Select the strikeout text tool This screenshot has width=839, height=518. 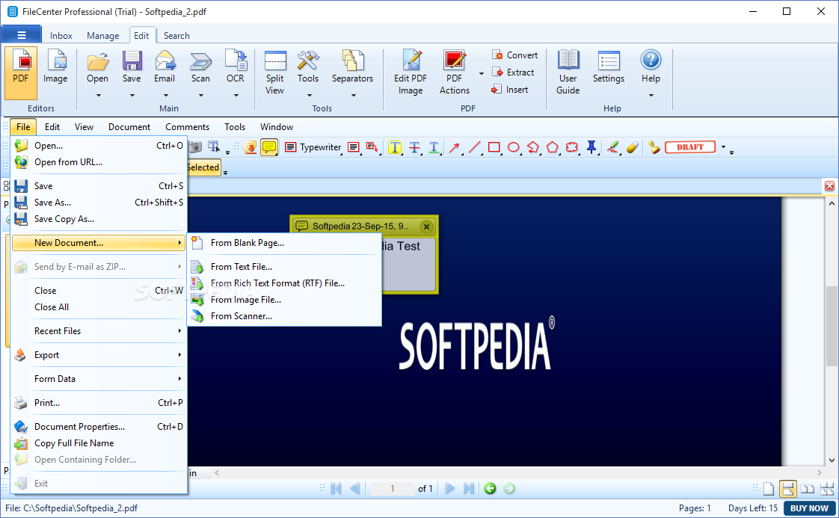point(414,147)
